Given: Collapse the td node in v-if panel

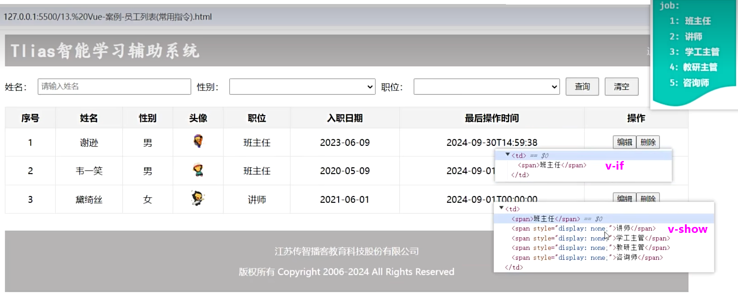Looking at the screenshot, I should click(x=508, y=155).
